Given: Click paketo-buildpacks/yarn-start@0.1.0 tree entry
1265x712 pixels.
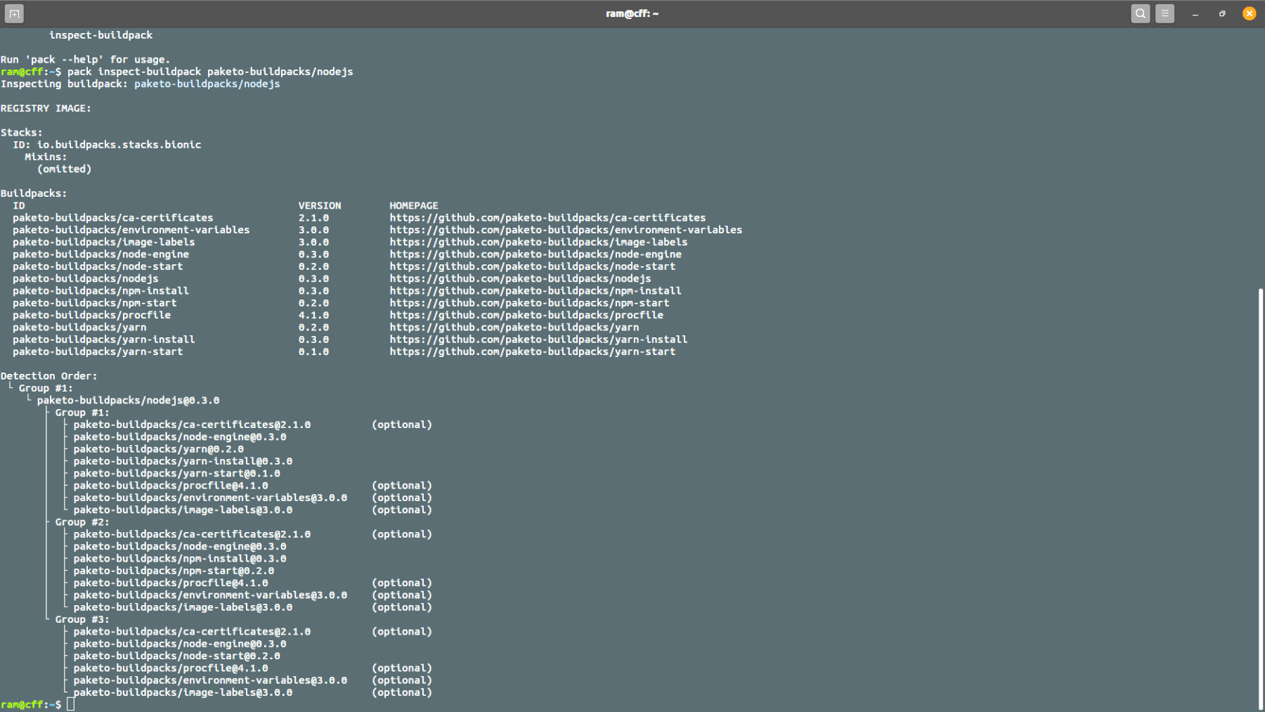Looking at the screenshot, I should coord(176,474).
